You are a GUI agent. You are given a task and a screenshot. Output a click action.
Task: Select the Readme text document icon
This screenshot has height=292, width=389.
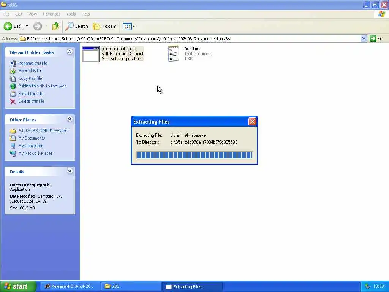click(173, 54)
